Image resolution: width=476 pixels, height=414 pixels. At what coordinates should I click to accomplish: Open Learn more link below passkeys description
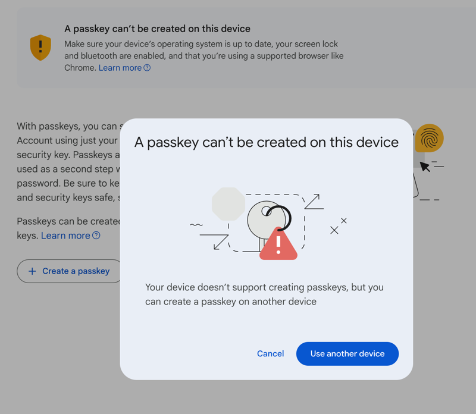[x=65, y=236]
